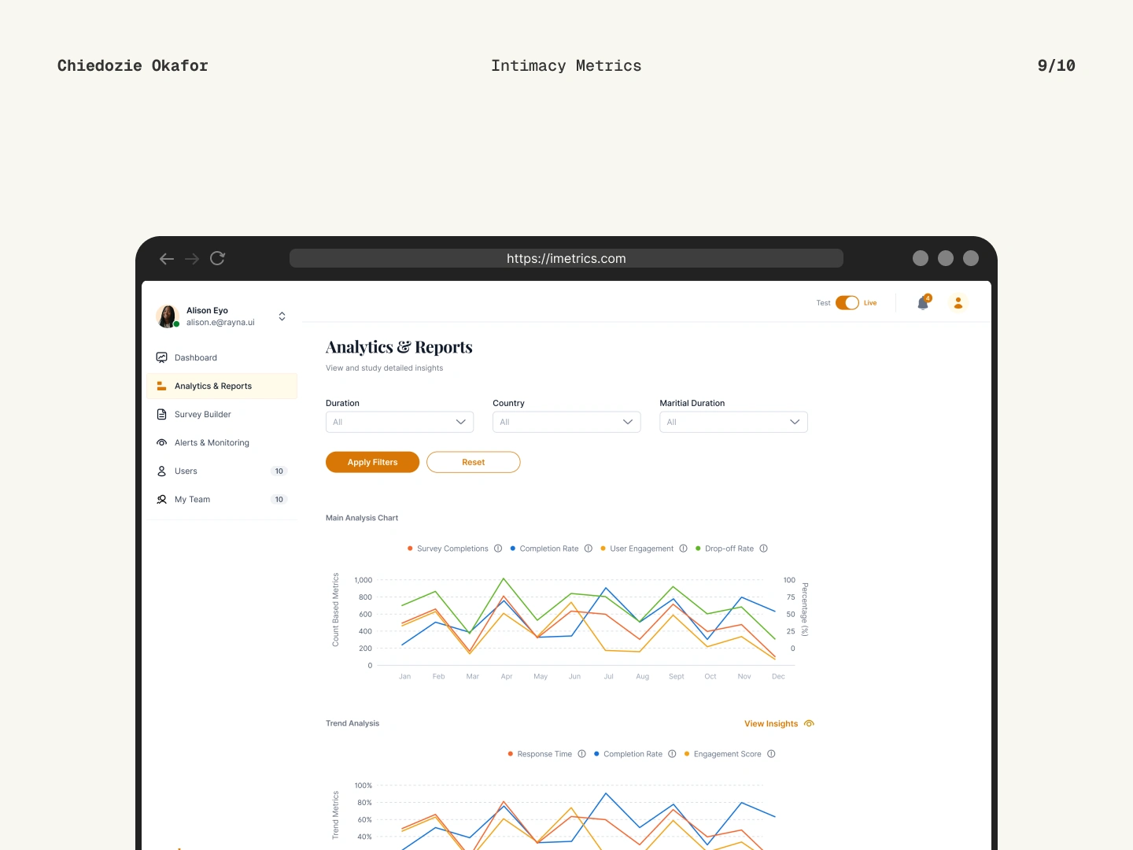Toggle the Drop-off Rate legend item
The width and height of the screenshot is (1133, 850).
728,549
